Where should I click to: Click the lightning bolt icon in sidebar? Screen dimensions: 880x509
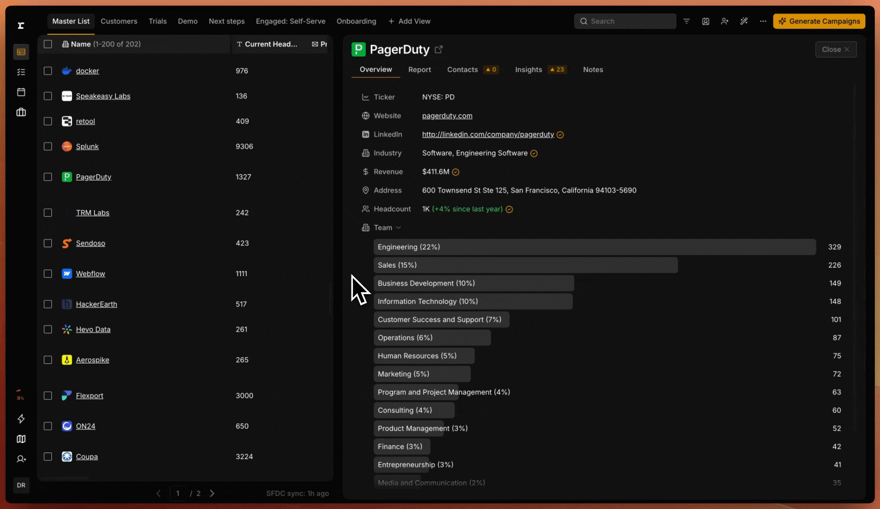[x=21, y=419]
